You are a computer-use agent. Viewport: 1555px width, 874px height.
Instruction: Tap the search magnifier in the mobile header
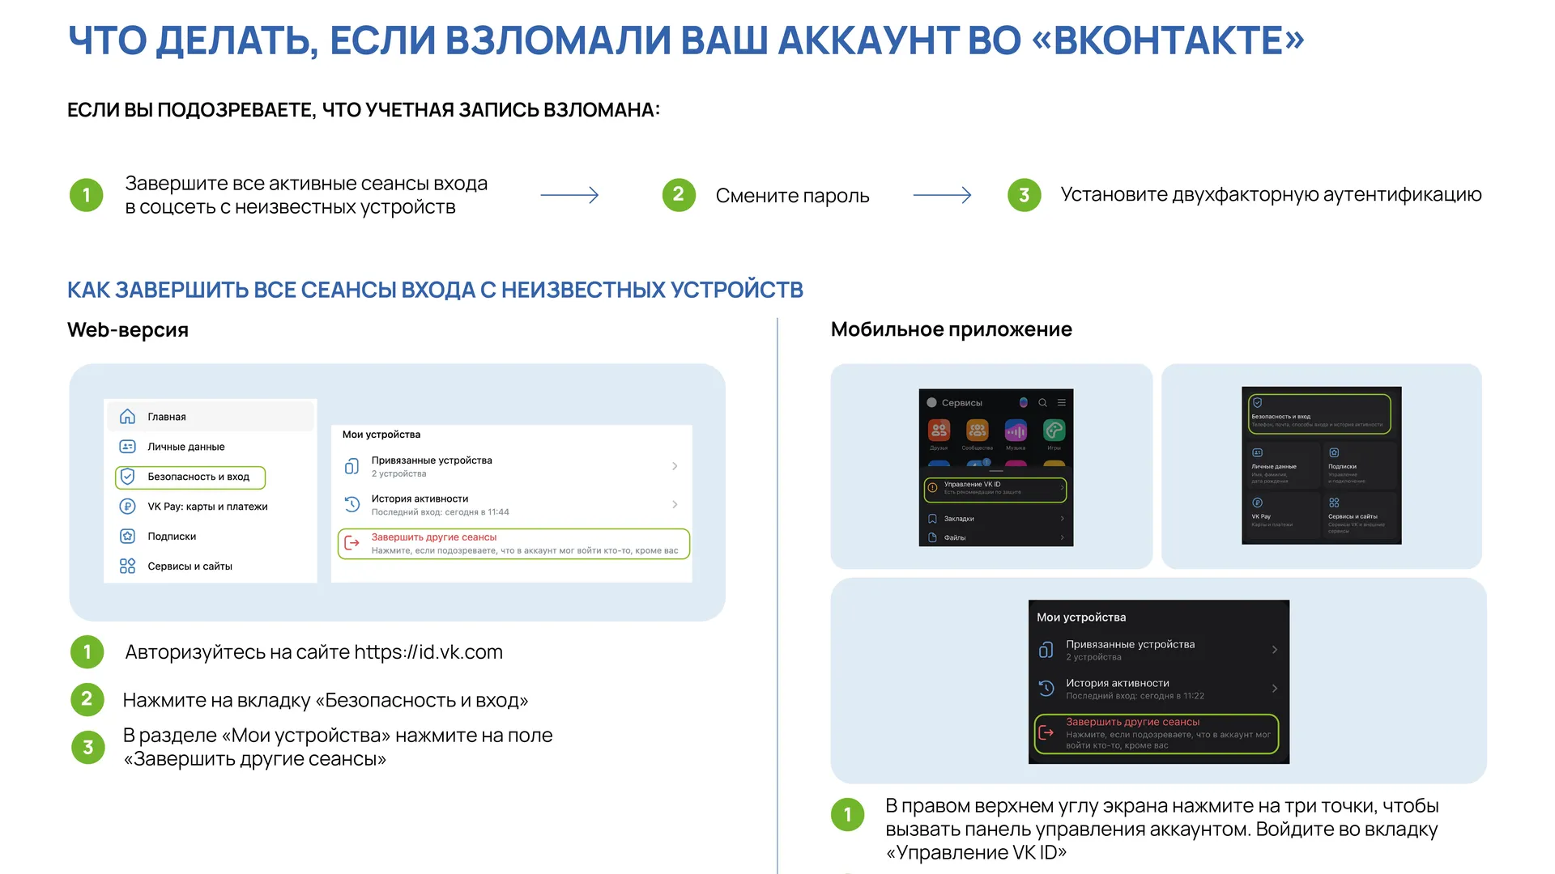tap(1042, 402)
